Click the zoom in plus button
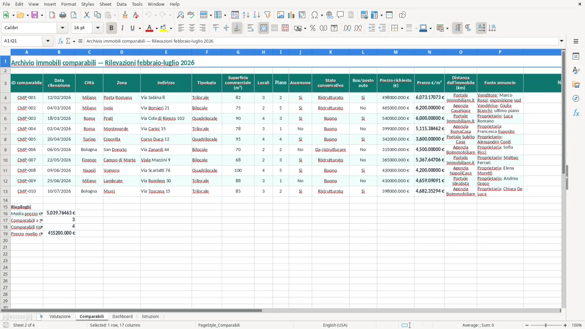Viewport: 585px width, 329px height. coord(565,325)
